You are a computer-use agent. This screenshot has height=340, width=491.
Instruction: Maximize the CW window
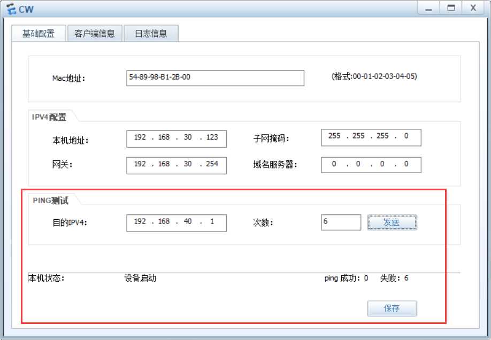451,9
